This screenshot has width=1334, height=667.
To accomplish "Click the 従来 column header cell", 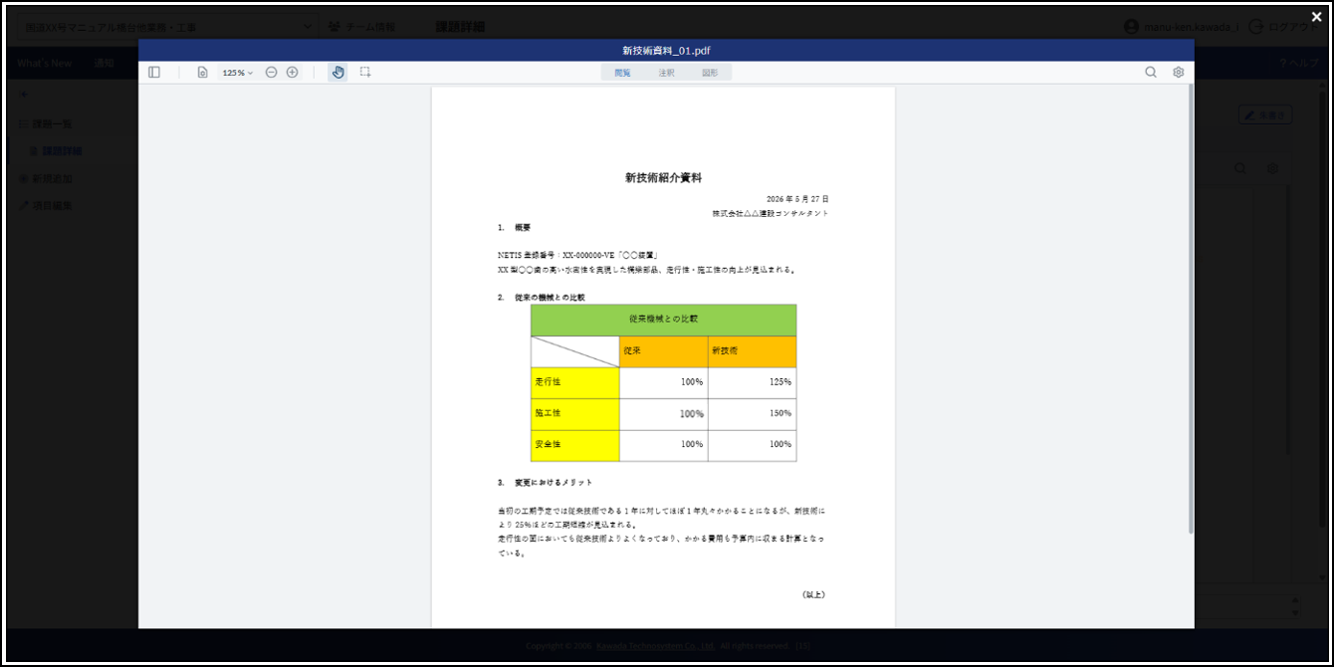I will 664,351.
